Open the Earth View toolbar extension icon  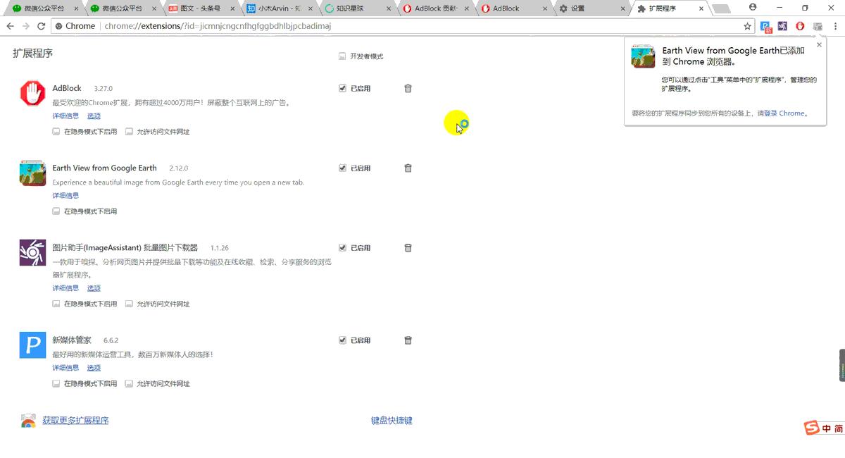[817, 26]
